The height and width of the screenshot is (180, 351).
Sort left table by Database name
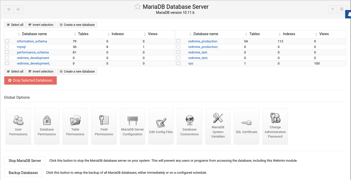coord(34,34)
